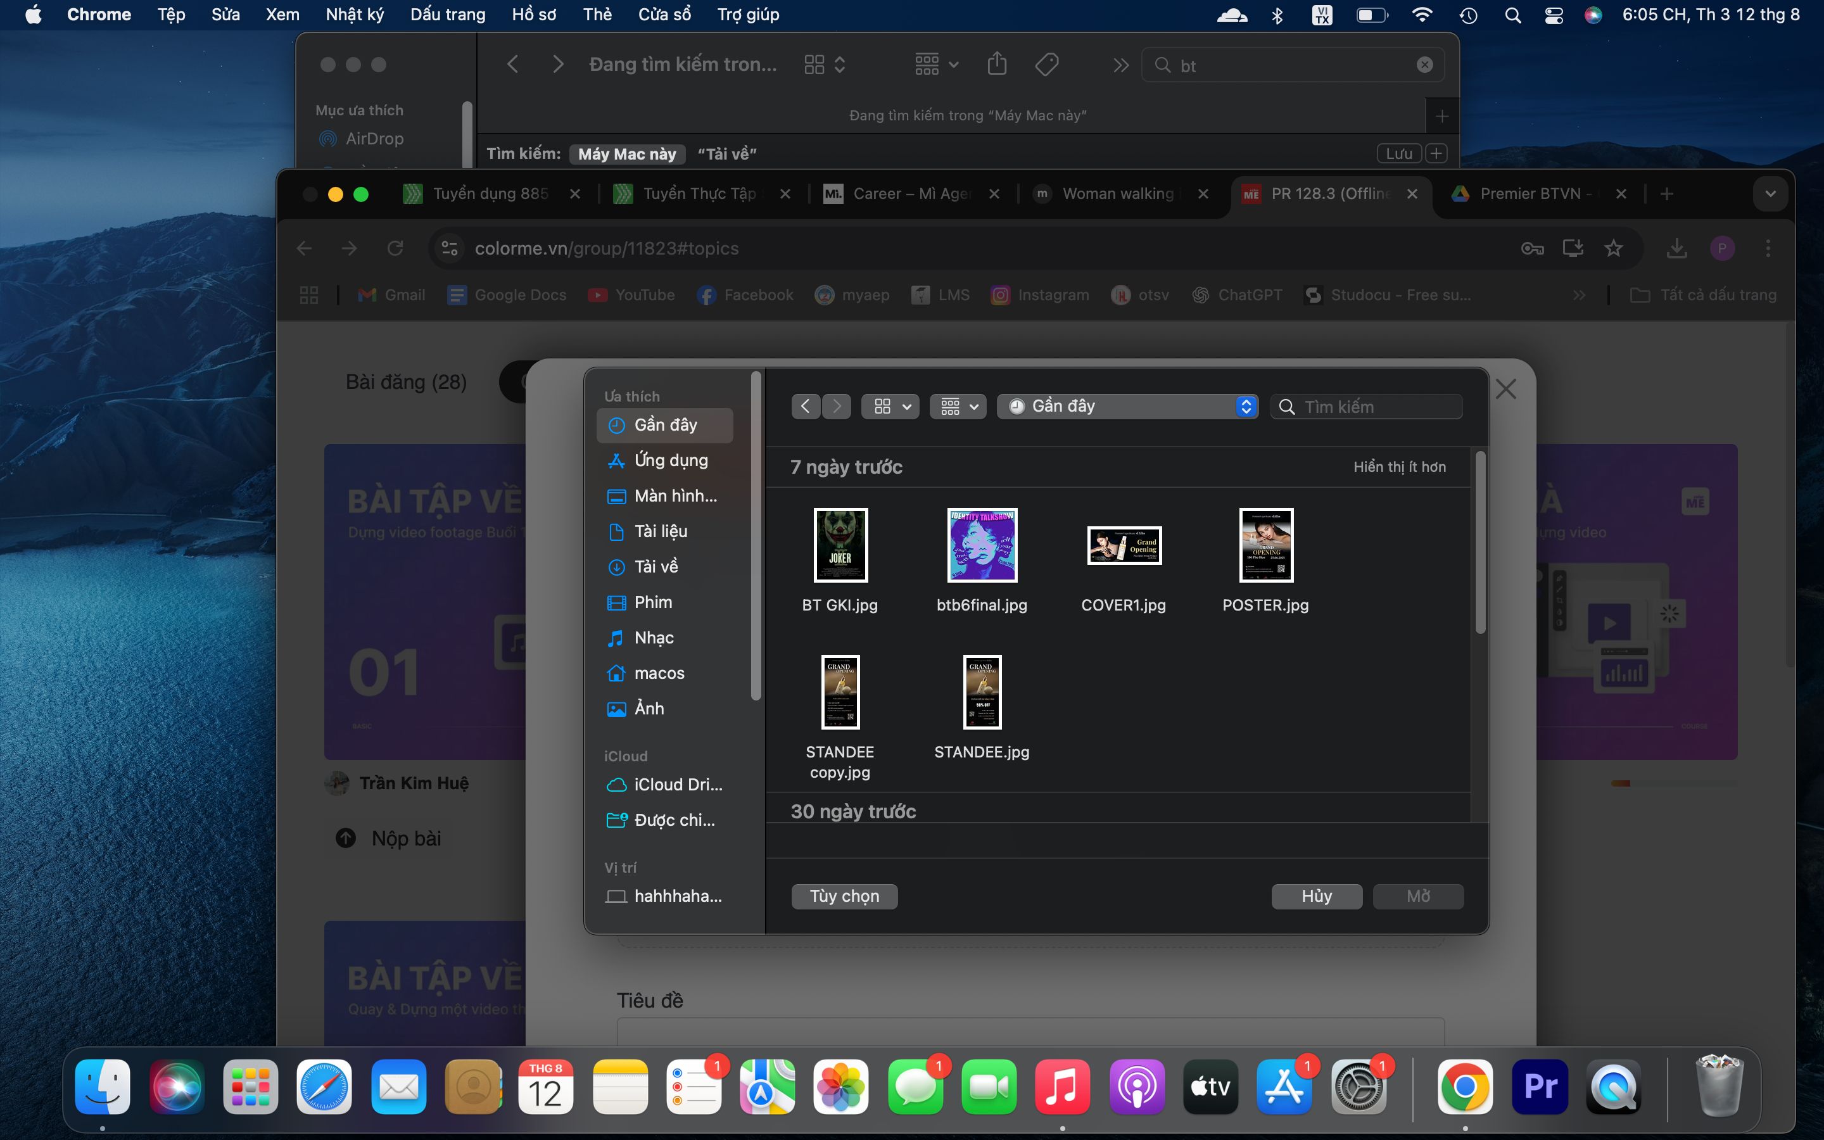Click file list vertical scrollbar in dialog
This screenshot has height=1140, width=1824.
pos(1479,543)
